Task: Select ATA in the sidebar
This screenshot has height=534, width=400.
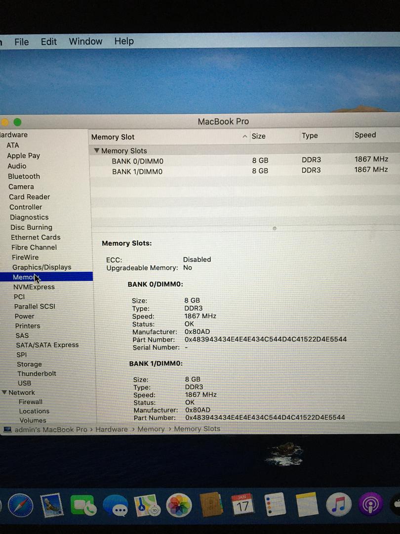Action: 12,145
